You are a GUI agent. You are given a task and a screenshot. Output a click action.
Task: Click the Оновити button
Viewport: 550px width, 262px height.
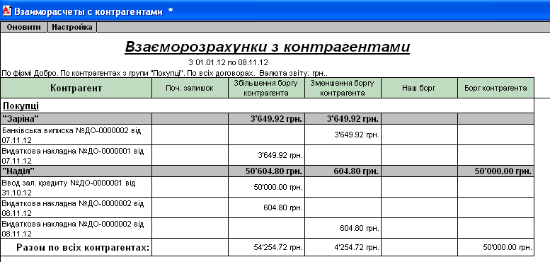click(x=24, y=27)
